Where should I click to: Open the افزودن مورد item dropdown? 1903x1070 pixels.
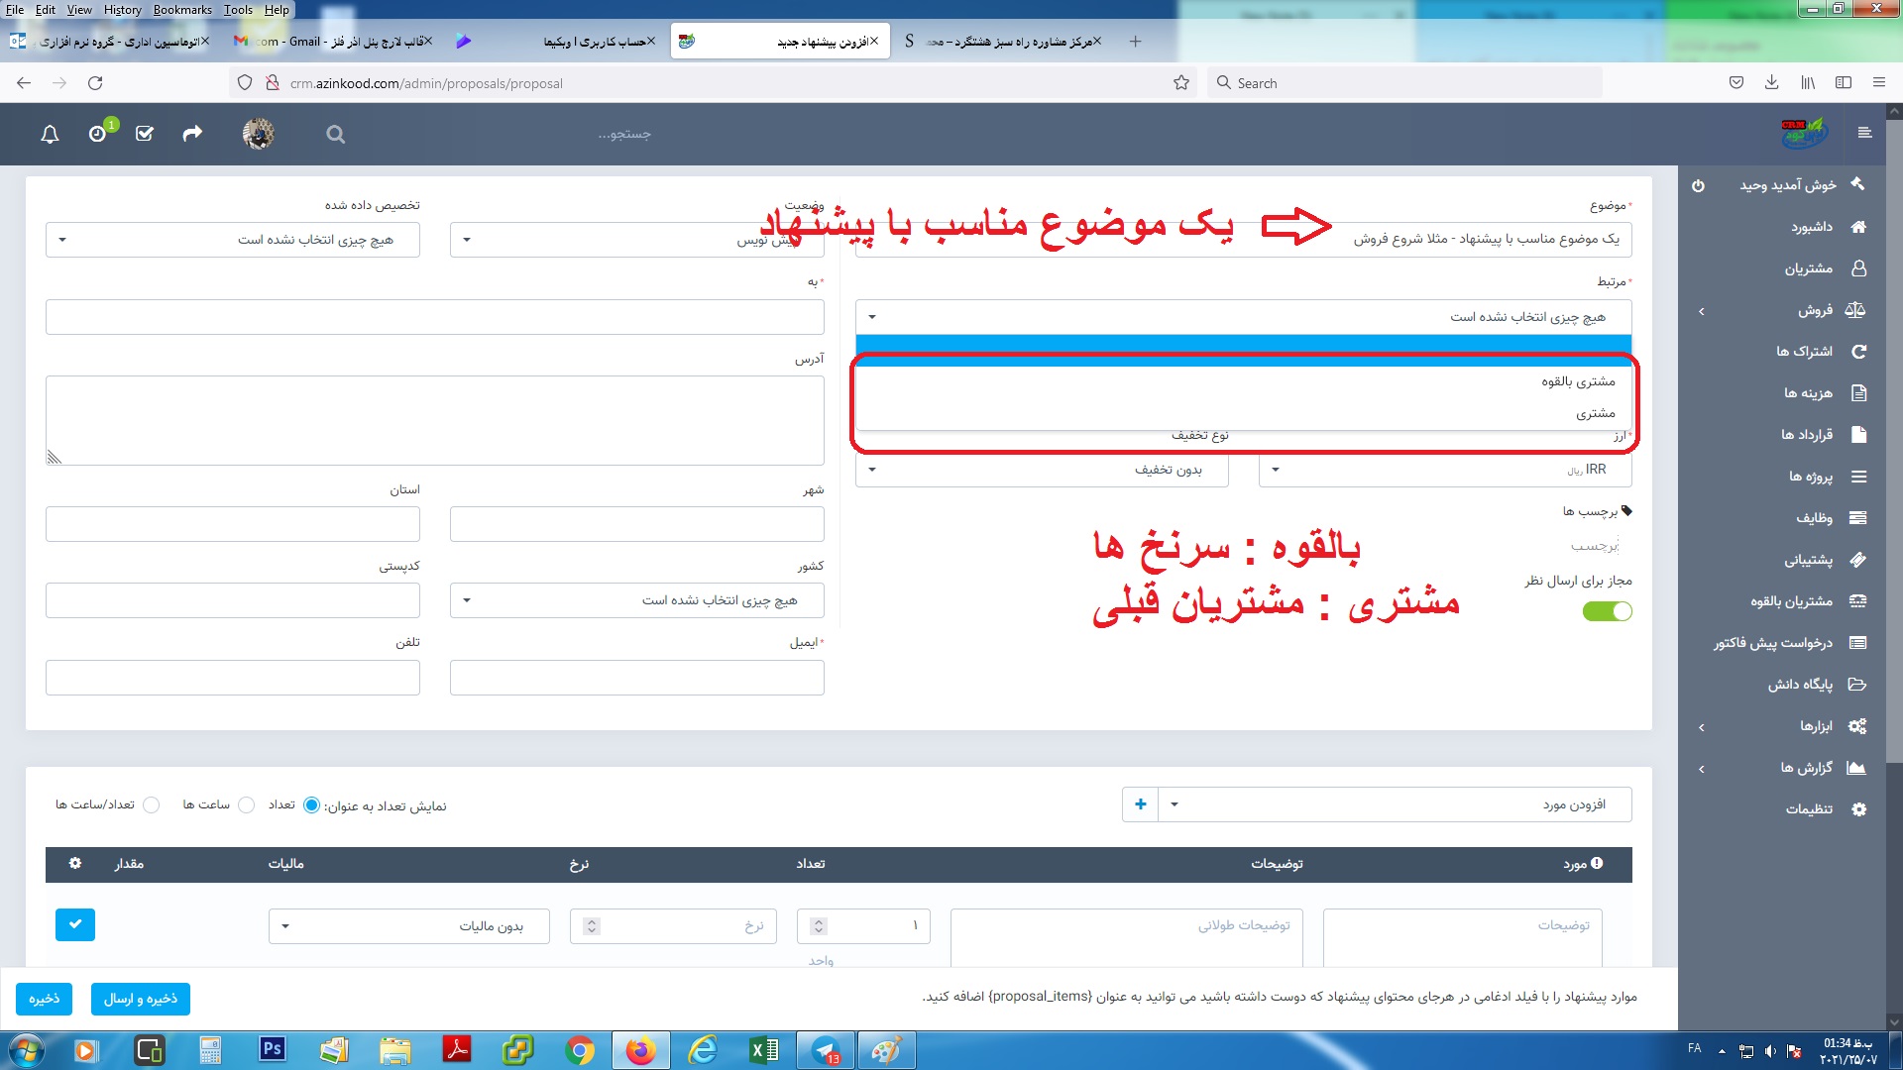coord(1396,804)
